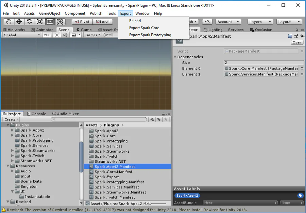Select the Scale tool

[x=40, y=22]
